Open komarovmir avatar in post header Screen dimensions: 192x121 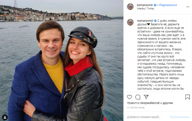[x=130, y=7]
